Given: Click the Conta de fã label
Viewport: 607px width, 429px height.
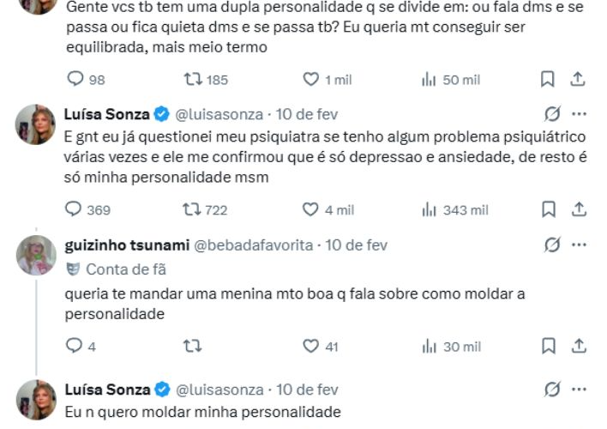Looking at the screenshot, I should pyautogui.click(x=125, y=269).
